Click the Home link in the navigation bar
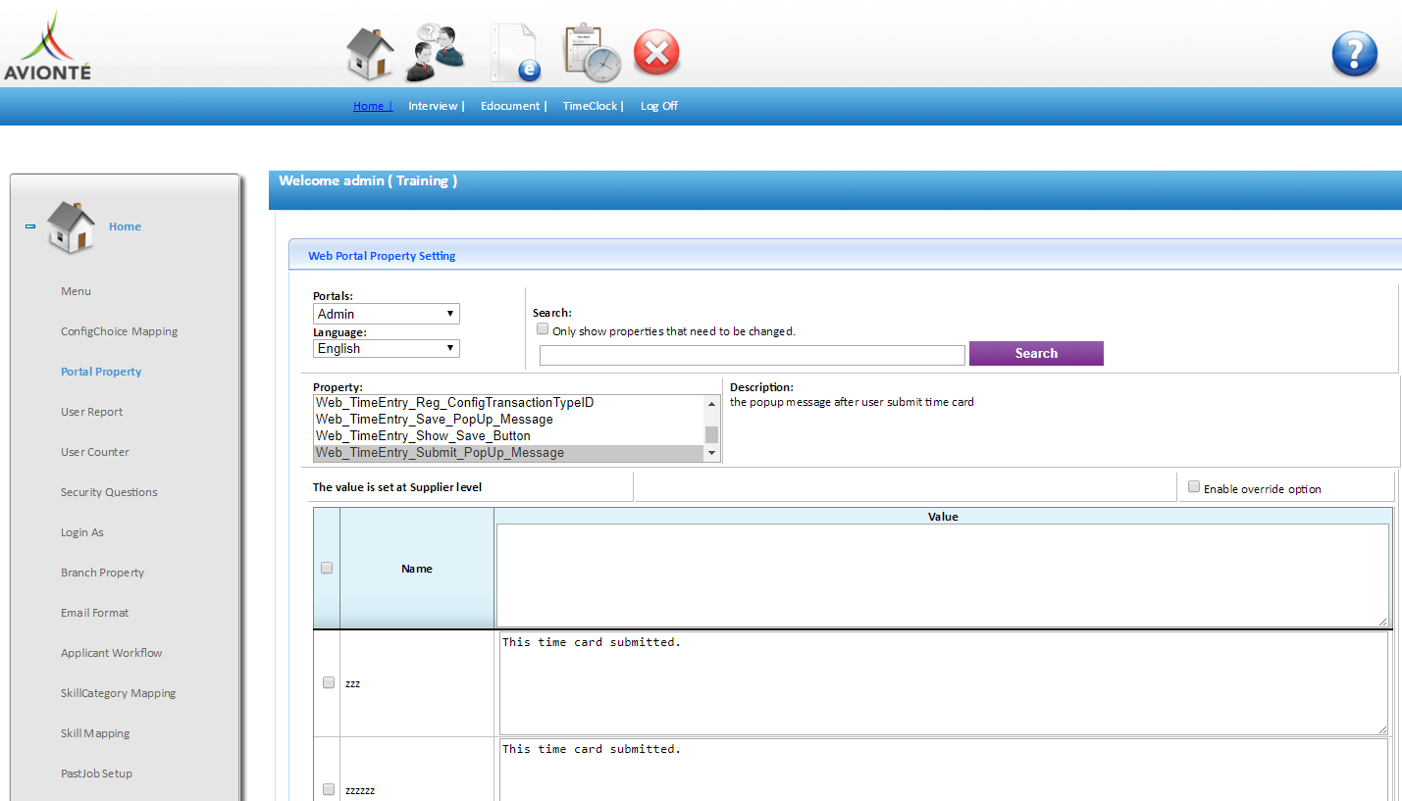Screen dimensions: 1402x801 (x=373, y=106)
